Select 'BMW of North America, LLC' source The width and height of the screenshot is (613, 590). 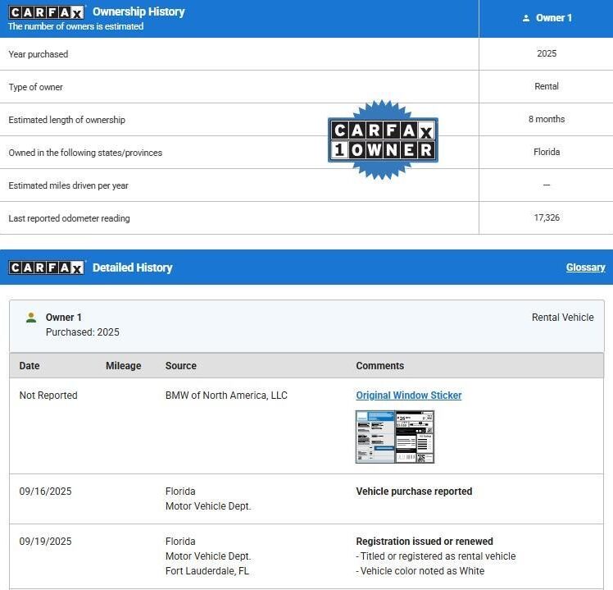click(226, 396)
